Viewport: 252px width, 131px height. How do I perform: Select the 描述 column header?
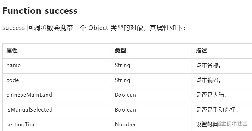tap(201, 51)
